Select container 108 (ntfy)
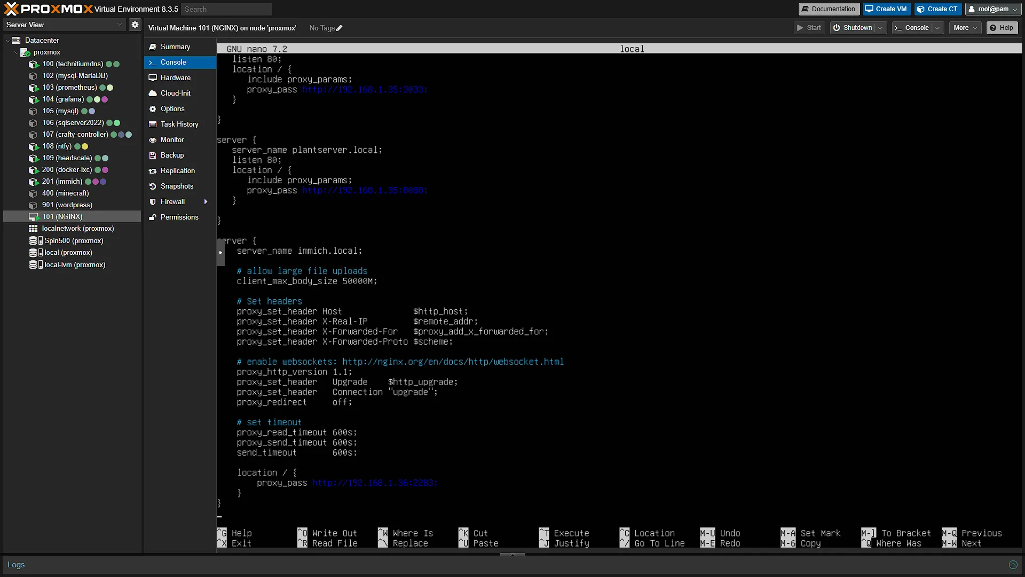1025x577 pixels. click(57, 146)
